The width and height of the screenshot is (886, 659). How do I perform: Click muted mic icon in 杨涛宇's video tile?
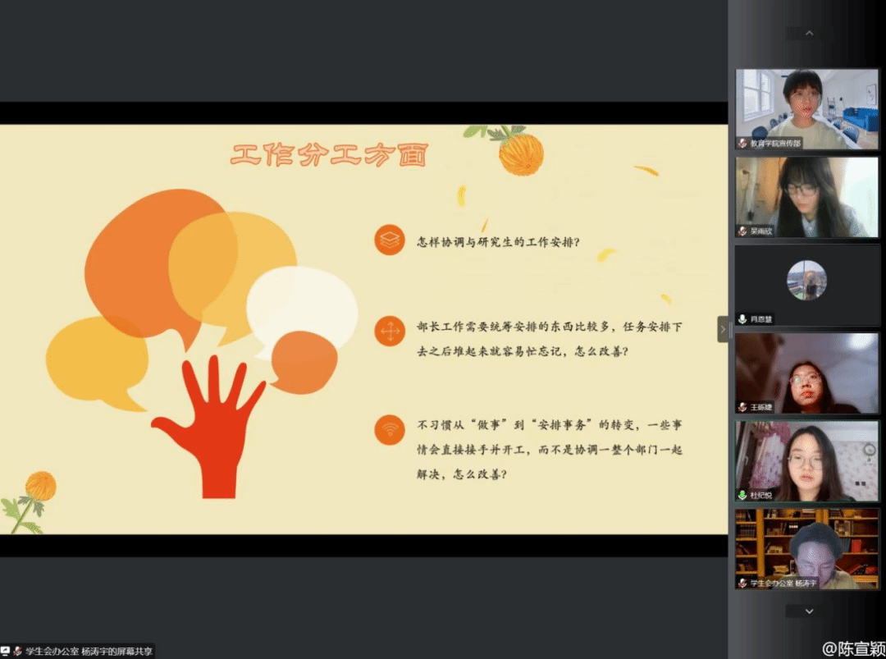click(742, 583)
